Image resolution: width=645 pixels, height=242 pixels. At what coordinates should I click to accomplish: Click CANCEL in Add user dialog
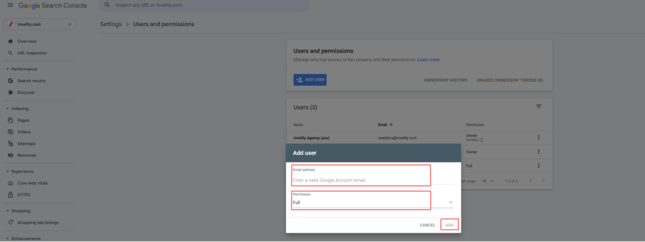pyautogui.click(x=428, y=225)
